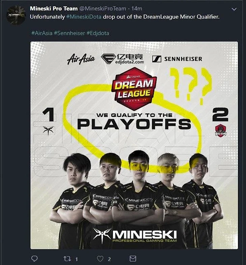
Task: Open the DreamLeague logo in the image
Action: 134,89
